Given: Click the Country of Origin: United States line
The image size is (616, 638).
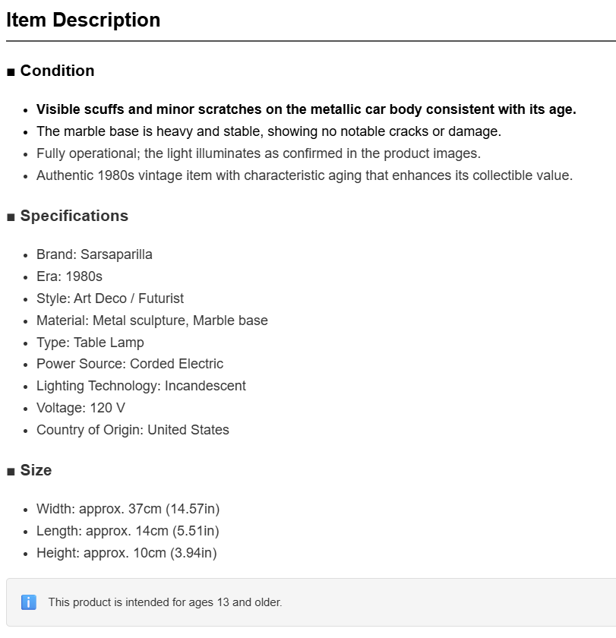Looking at the screenshot, I should pyautogui.click(x=133, y=430).
